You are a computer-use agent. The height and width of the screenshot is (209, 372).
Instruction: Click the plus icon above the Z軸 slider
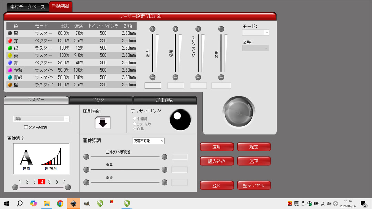[221, 29]
